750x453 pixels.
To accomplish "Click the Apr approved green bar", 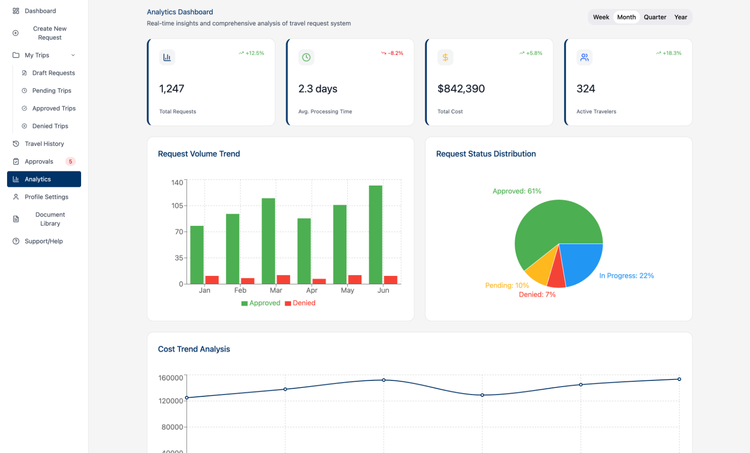I will coord(304,251).
